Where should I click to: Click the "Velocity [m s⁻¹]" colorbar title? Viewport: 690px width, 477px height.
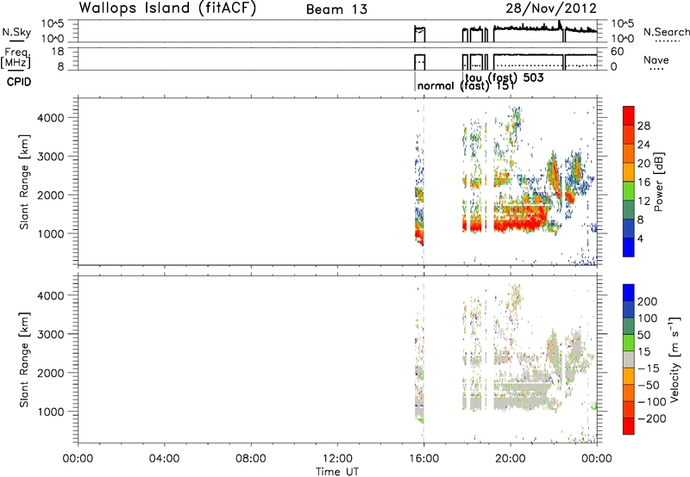[674, 360]
